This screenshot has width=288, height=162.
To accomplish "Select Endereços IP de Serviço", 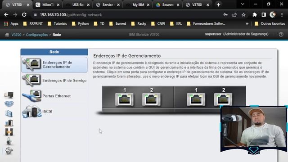I will [x=54, y=80].
